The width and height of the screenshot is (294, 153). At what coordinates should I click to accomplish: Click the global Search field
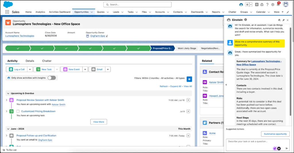click(x=137, y=5)
